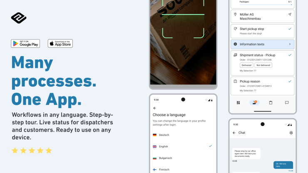Click the English selected checkmark
308x173 pixels.
[210, 146]
